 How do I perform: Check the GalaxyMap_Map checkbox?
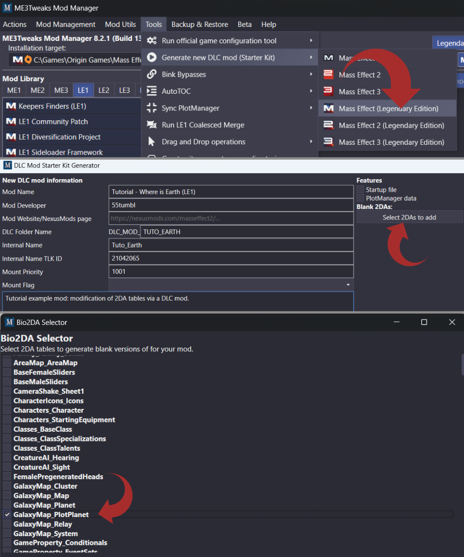[x=7, y=496]
